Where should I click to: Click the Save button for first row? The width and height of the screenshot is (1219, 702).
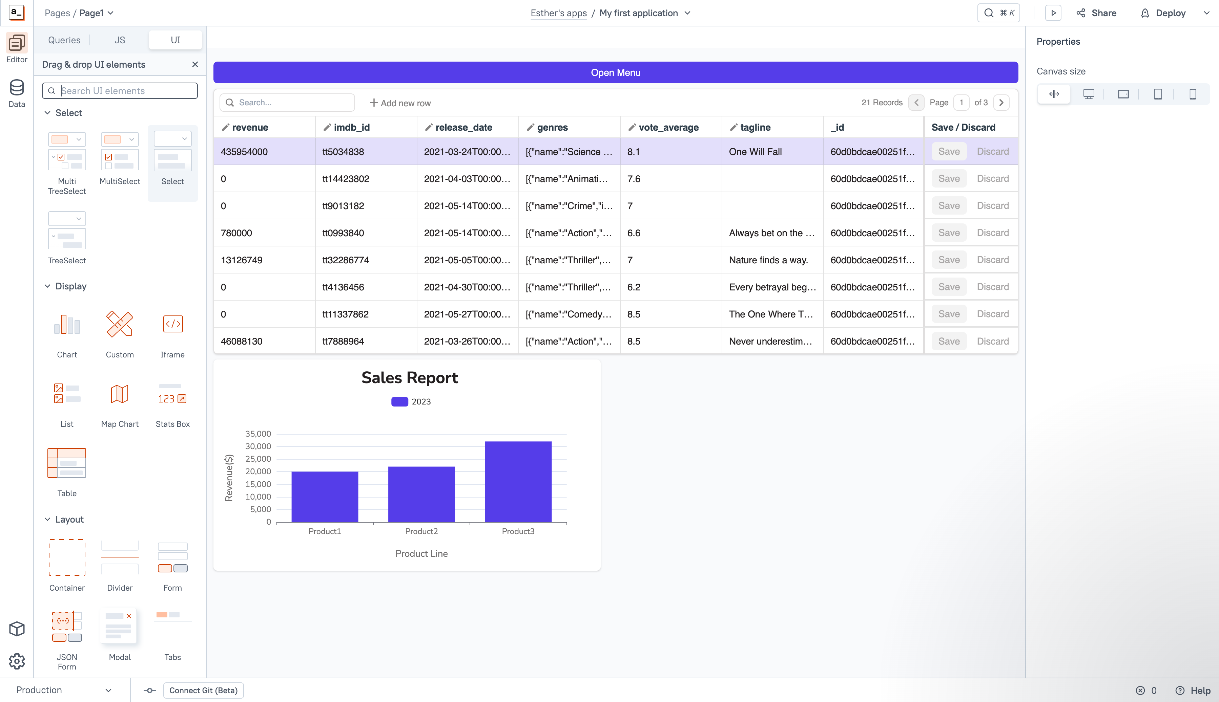click(x=949, y=151)
